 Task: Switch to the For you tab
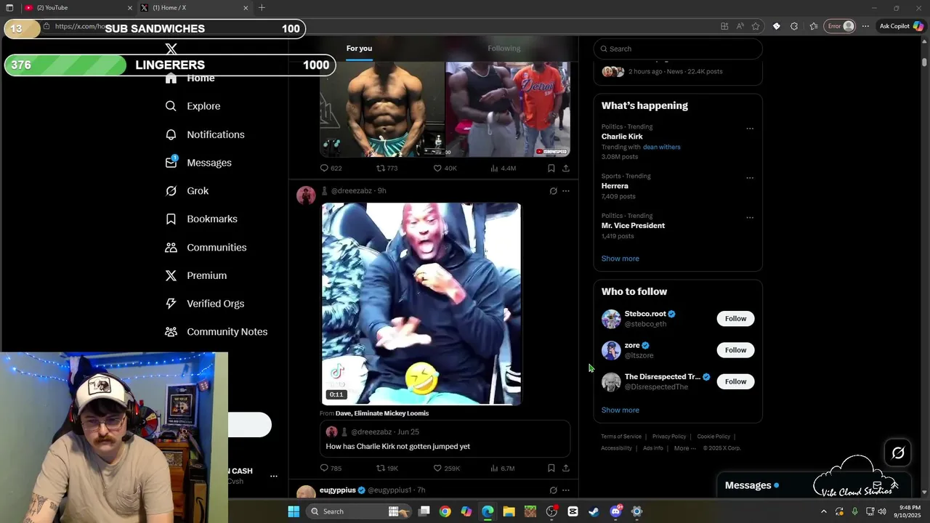[359, 49]
